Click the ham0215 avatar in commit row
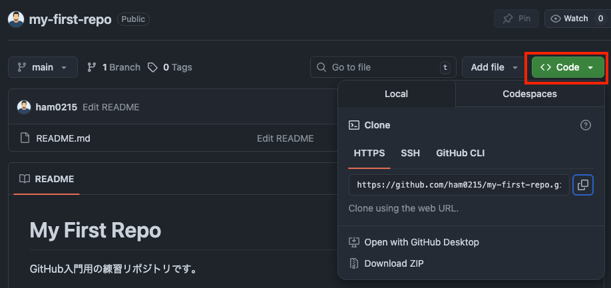The image size is (611, 288). [x=24, y=107]
